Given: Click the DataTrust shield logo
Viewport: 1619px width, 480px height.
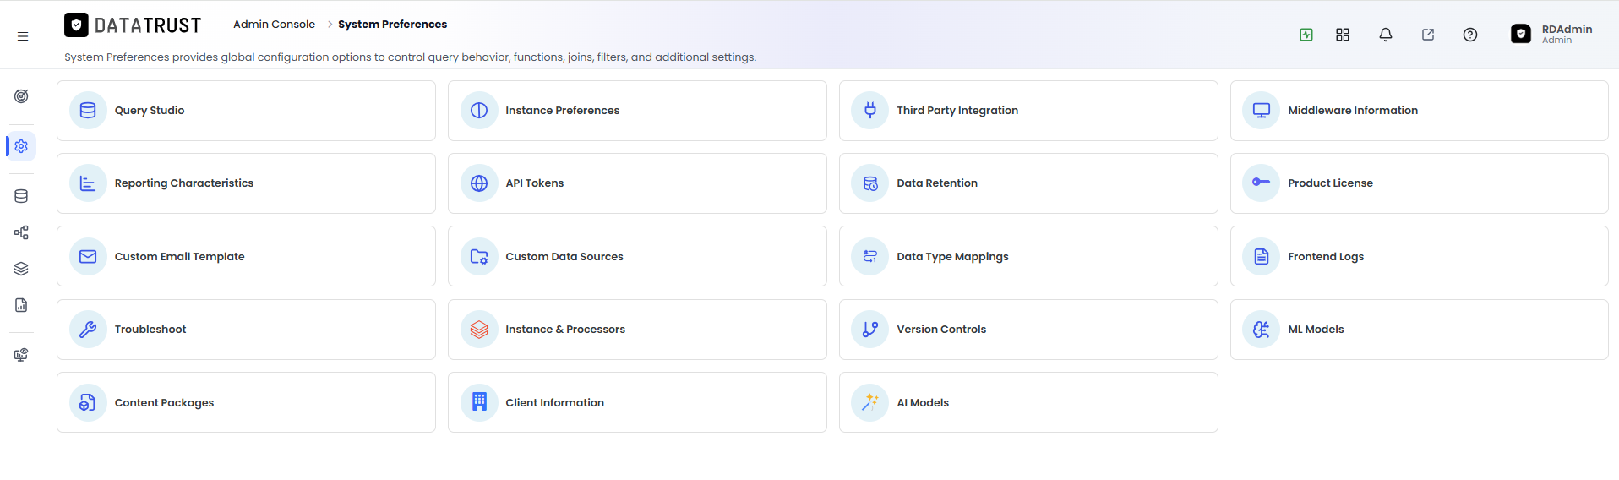Looking at the screenshot, I should 76,25.
